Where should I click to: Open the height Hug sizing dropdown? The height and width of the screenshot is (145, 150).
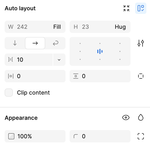(x=120, y=27)
